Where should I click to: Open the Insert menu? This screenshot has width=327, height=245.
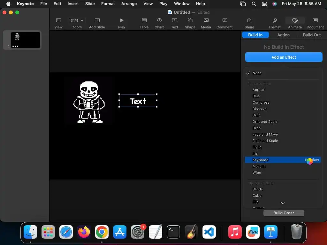(73, 4)
